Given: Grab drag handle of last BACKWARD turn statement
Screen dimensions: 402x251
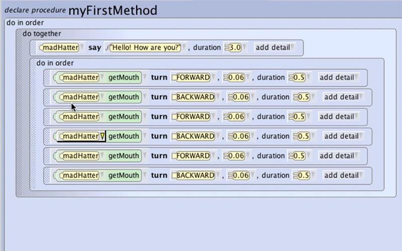Looking at the screenshot, I should click(x=47, y=175).
